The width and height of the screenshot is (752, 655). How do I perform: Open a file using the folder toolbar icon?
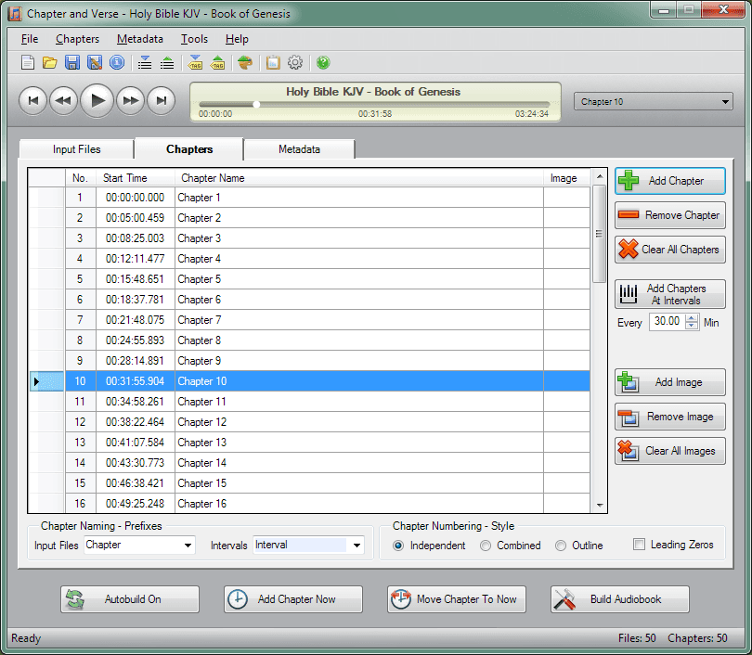(49, 62)
